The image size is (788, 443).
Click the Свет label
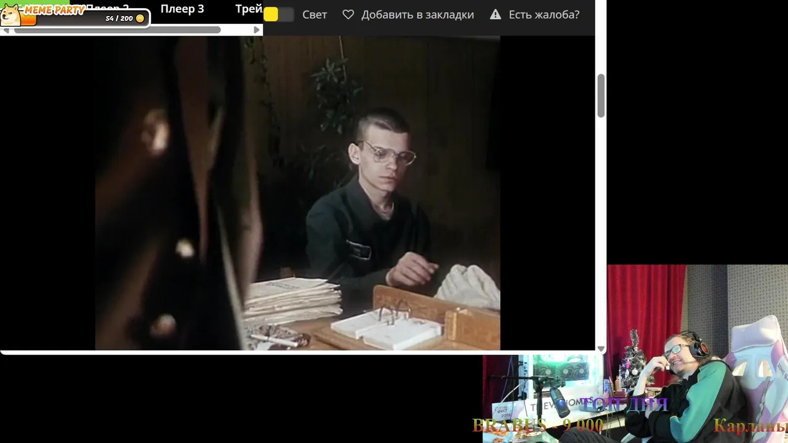click(315, 15)
